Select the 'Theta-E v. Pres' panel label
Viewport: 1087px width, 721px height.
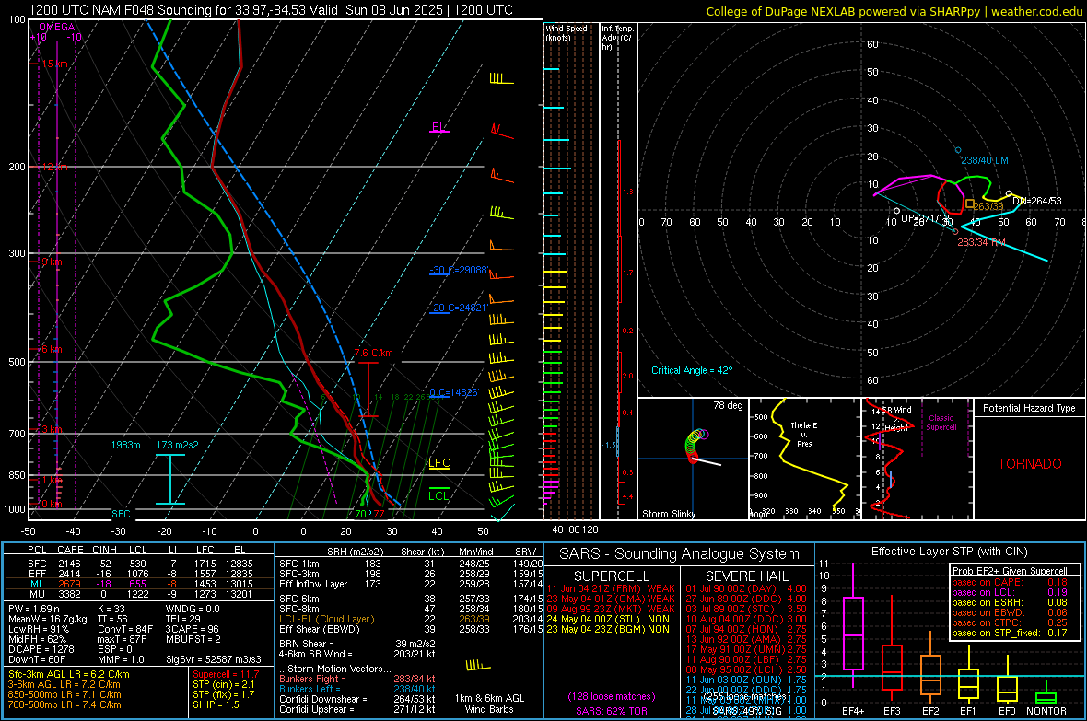(804, 434)
